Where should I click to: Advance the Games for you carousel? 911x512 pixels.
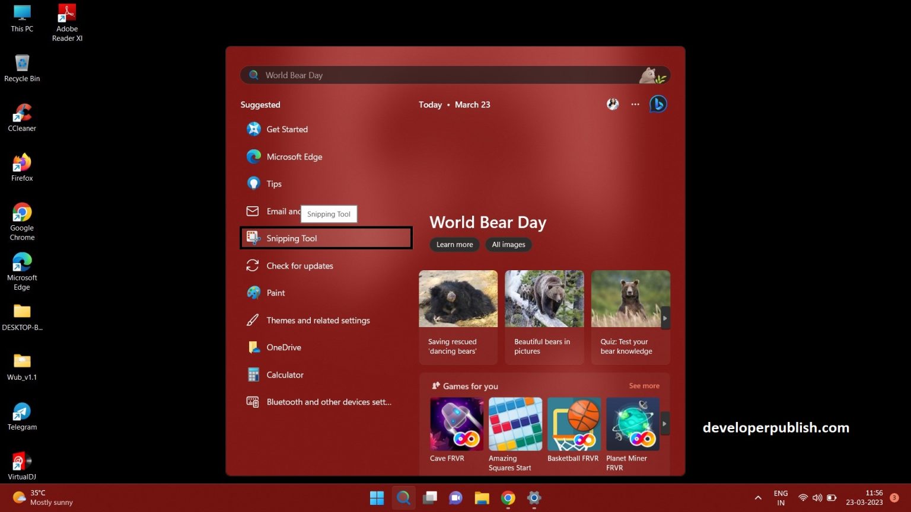[x=664, y=424]
